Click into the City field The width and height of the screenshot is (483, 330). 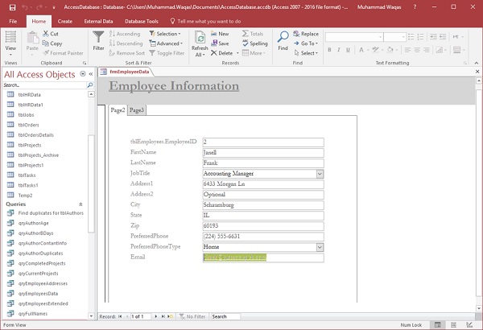click(x=262, y=204)
